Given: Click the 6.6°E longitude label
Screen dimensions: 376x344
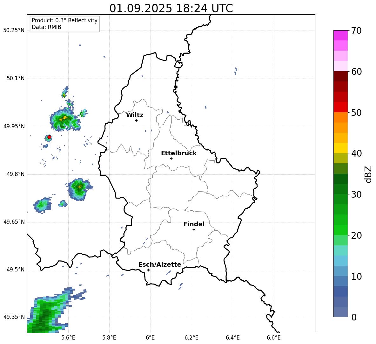Looking at the screenshot, I should pyautogui.click(x=274, y=338).
